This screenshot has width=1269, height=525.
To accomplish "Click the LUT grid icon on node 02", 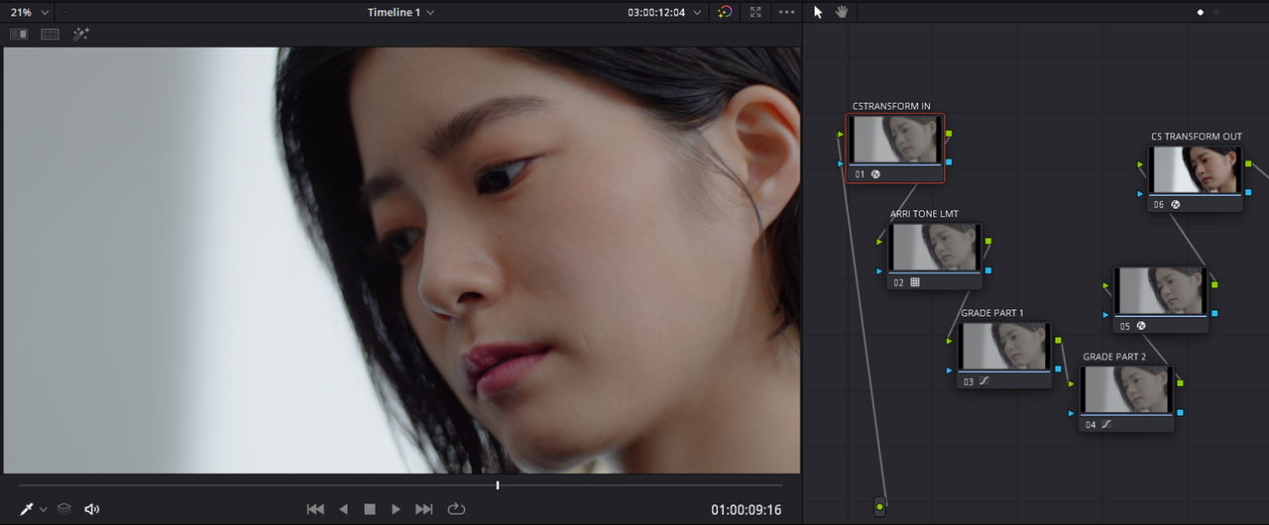I will (x=915, y=282).
